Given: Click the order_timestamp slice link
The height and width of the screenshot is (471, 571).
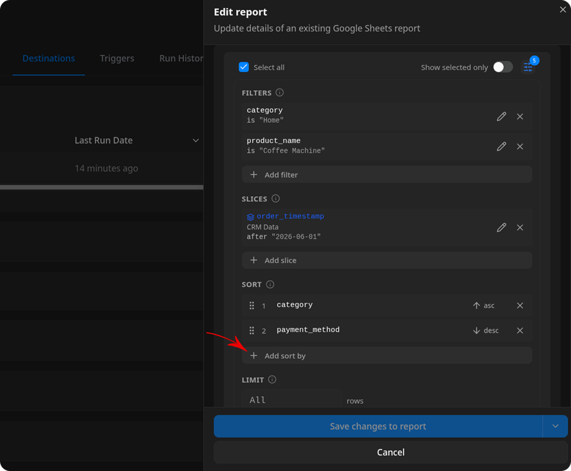Looking at the screenshot, I should coord(290,216).
